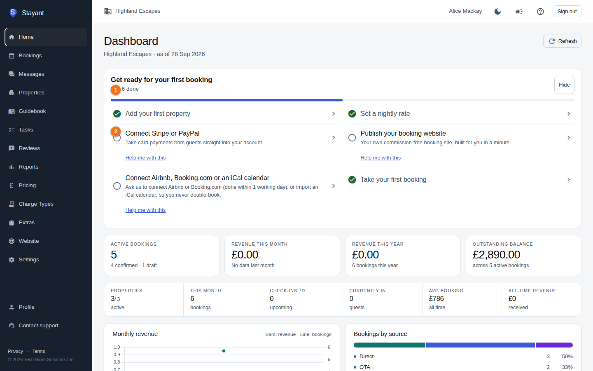Click Help me with this under Stripe
The image size is (593, 371).
click(x=145, y=158)
